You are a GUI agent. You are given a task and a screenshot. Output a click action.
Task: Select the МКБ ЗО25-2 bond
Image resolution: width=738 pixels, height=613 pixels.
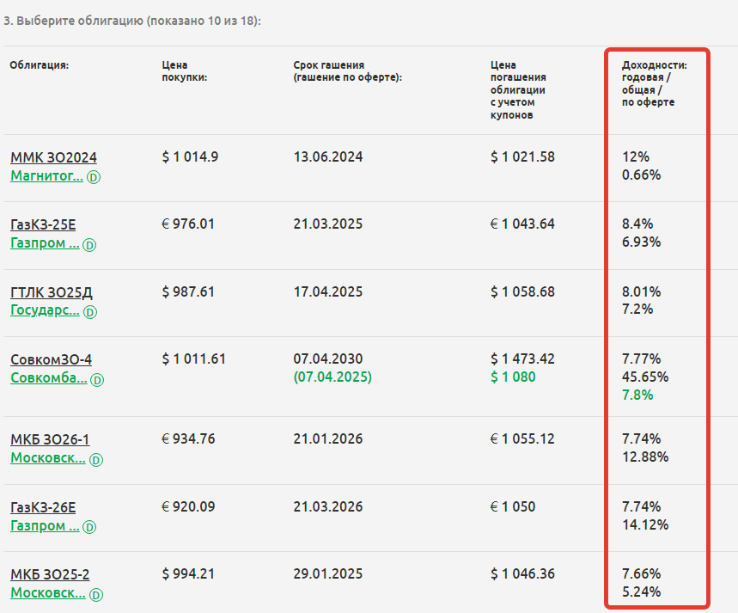[x=50, y=574]
